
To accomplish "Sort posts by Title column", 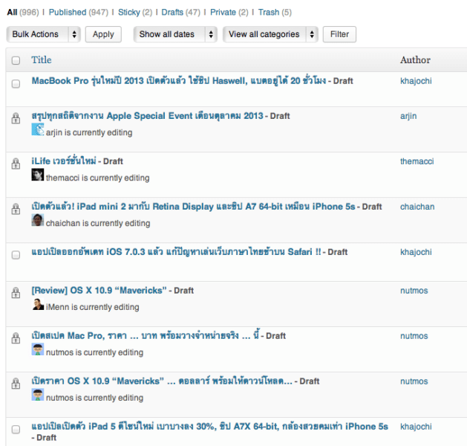I will pyautogui.click(x=42, y=60).
